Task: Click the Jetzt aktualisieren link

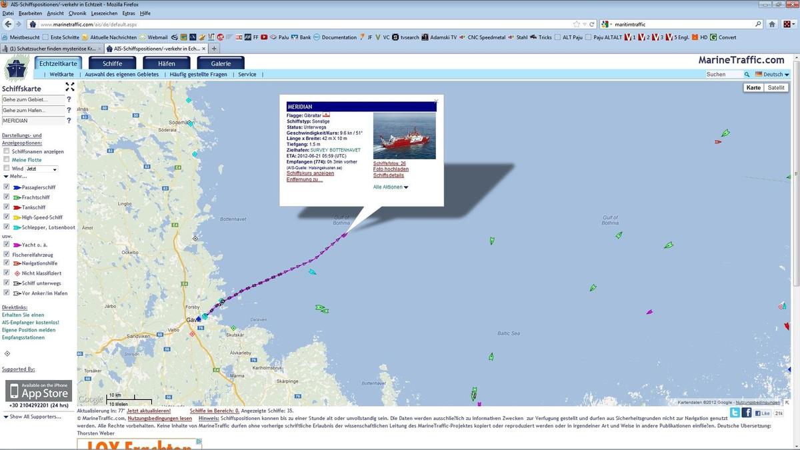Action: [149, 411]
